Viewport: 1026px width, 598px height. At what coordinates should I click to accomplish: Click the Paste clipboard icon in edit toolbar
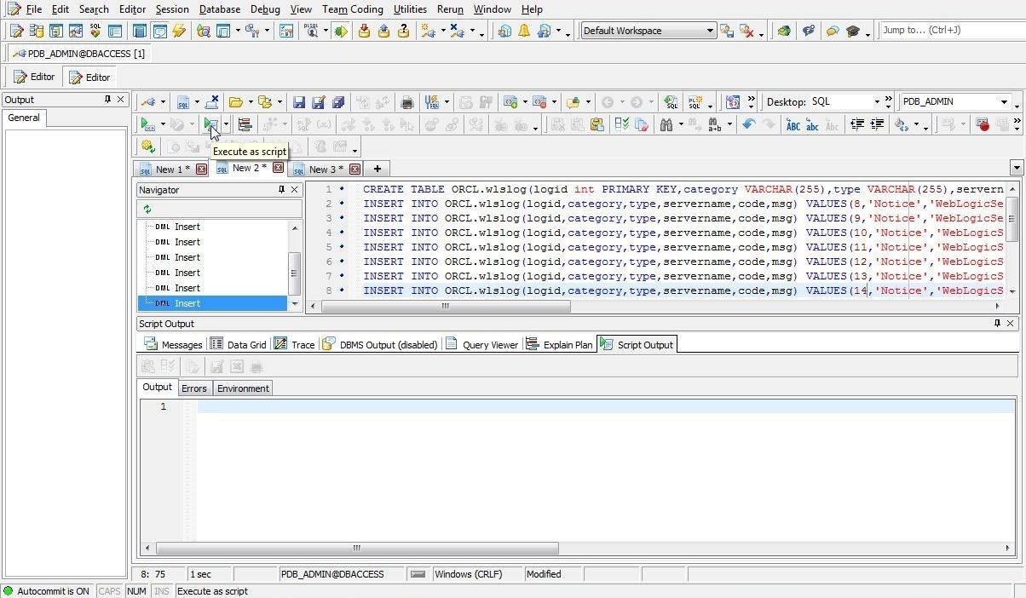[x=597, y=124]
